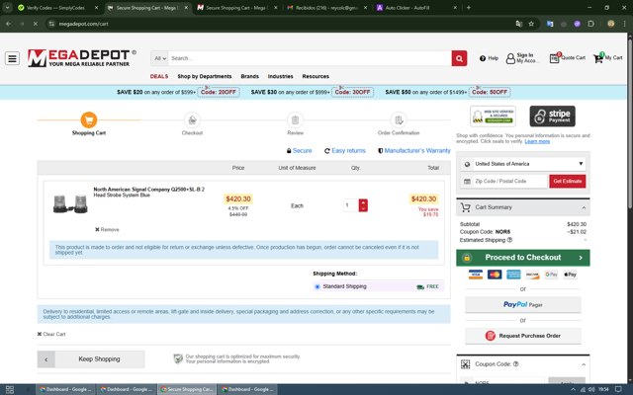Open Sign In My Account
The height and width of the screenshot is (395, 633).
(x=521, y=58)
